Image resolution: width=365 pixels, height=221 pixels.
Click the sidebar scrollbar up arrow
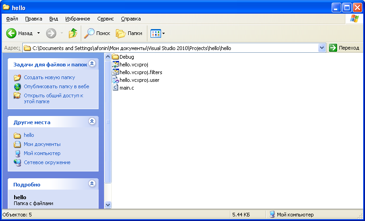point(108,56)
